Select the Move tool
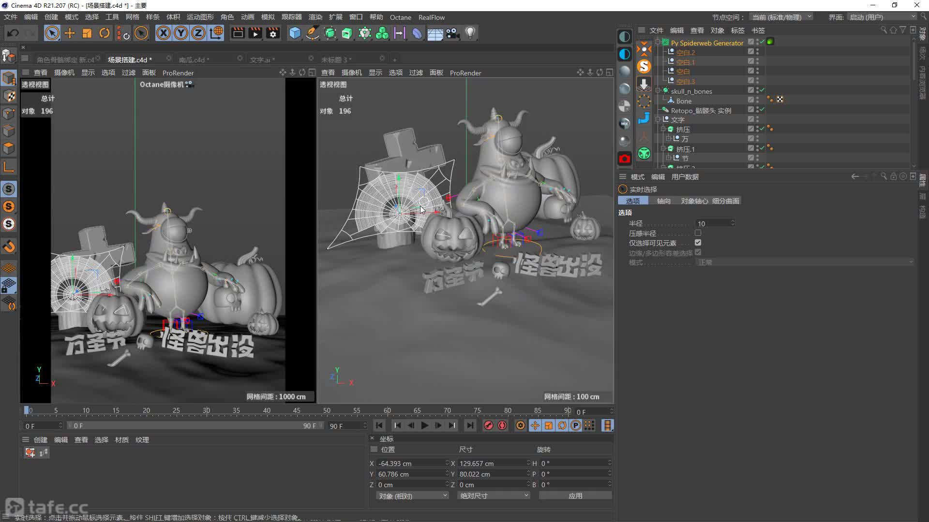Viewport: 929px width, 522px height. (69, 33)
